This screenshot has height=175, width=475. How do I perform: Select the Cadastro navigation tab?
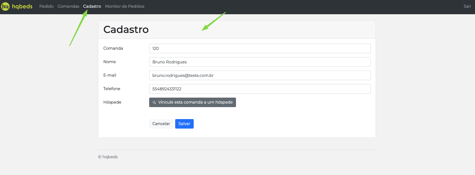(x=92, y=6)
